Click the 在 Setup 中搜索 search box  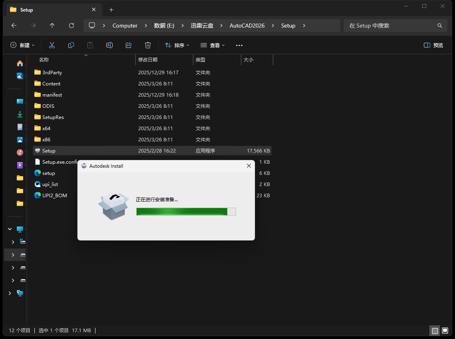[x=391, y=26]
